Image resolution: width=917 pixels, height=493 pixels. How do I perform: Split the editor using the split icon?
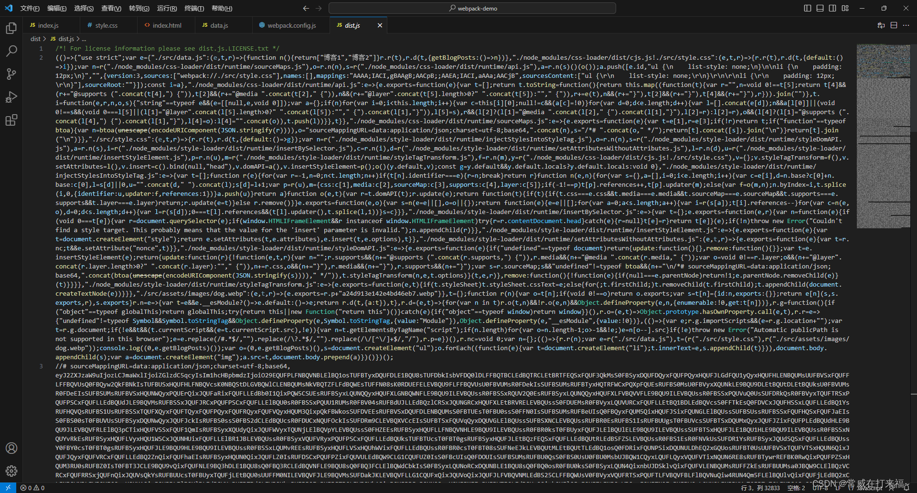pos(894,25)
